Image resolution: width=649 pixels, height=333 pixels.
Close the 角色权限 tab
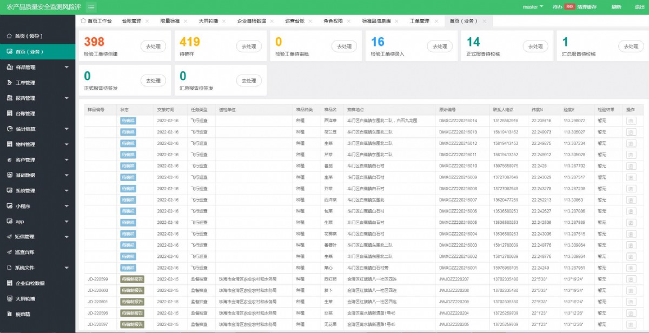[x=349, y=21]
